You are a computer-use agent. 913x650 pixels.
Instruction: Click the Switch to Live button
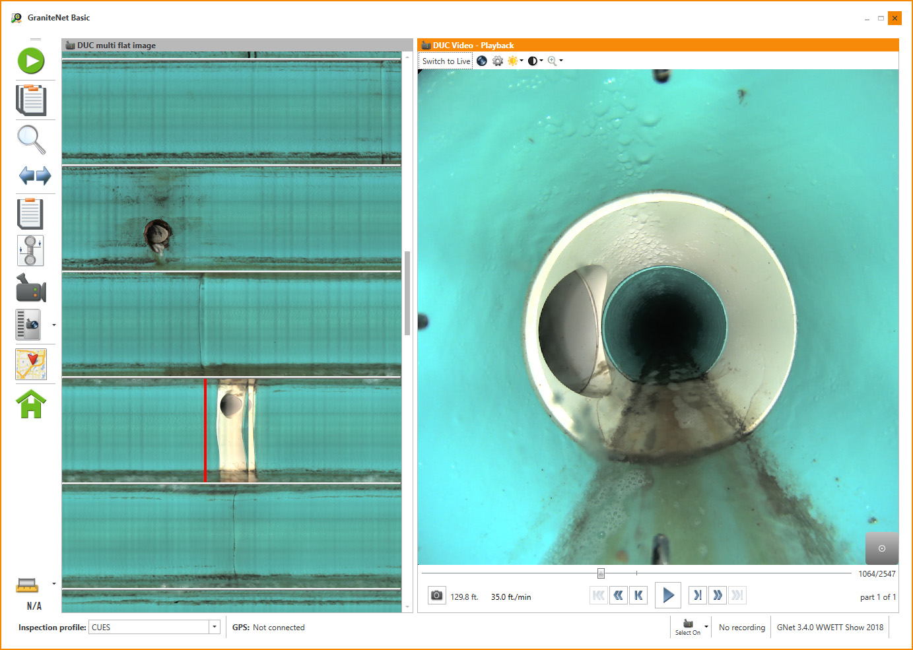tap(446, 61)
